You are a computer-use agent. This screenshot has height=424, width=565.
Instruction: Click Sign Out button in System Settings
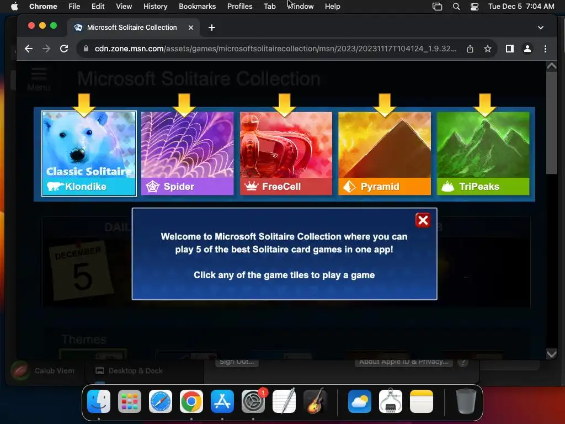[x=237, y=362]
